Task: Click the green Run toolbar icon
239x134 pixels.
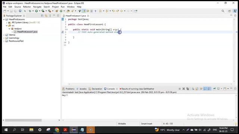Action: point(37,11)
